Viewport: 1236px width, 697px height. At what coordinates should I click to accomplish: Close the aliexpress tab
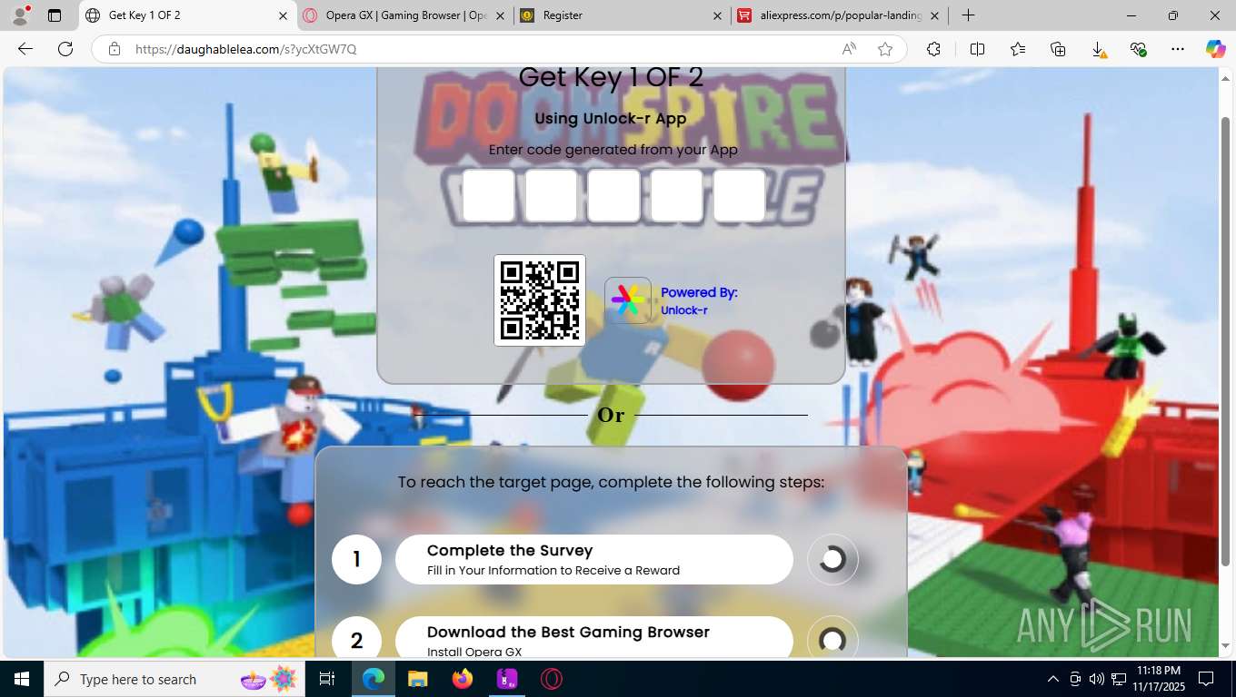pyautogui.click(x=934, y=15)
